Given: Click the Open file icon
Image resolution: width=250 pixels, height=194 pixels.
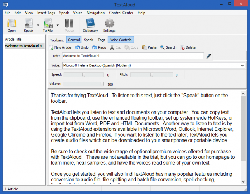Looking at the screenshot, I should click(11, 24).
